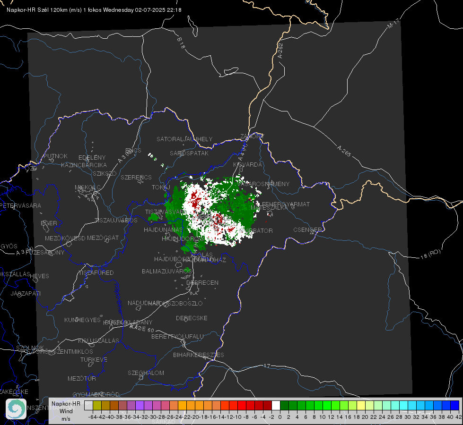Select the BERETTYÓÚJFALU city label
463x425 pixels.
177,336
